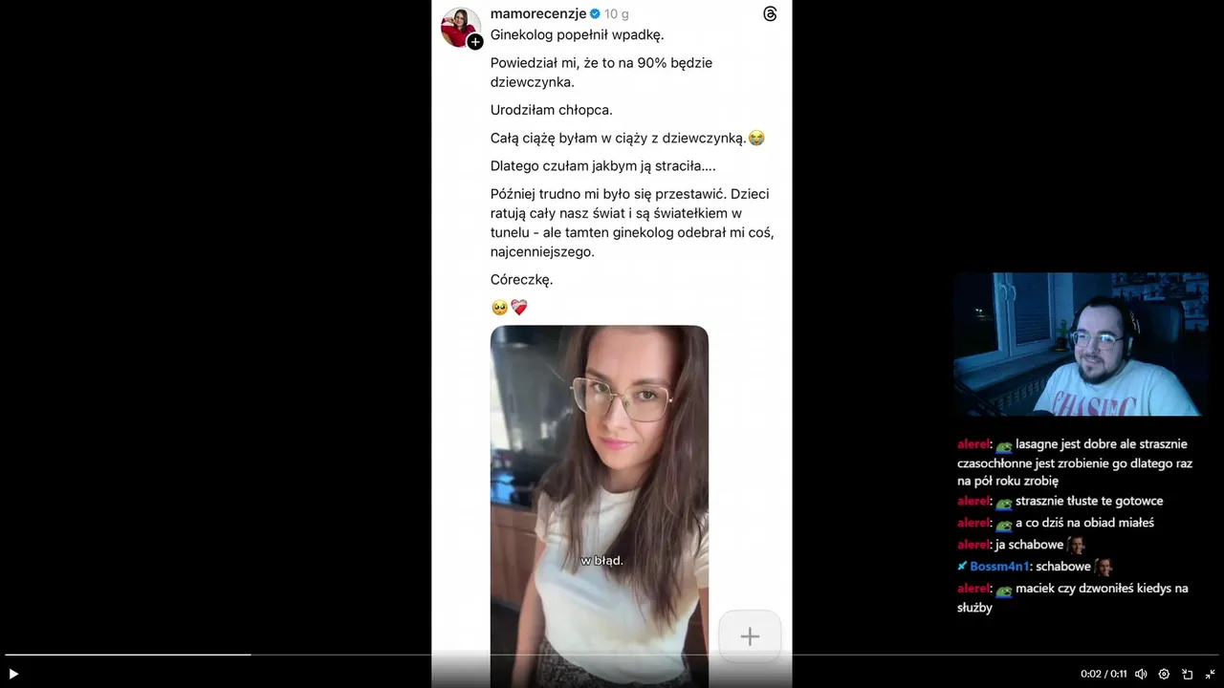
Task: Click the alerel username on the lasagne message
Action: [x=973, y=444]
